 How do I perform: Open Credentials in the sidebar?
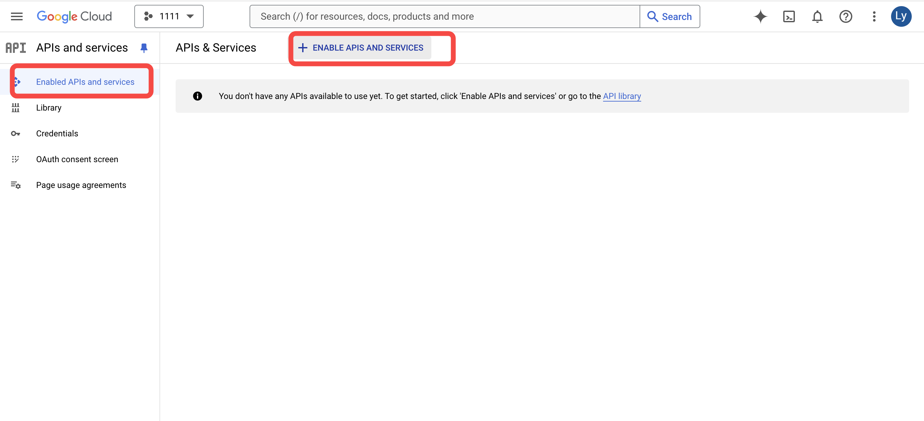pos(80,134)
